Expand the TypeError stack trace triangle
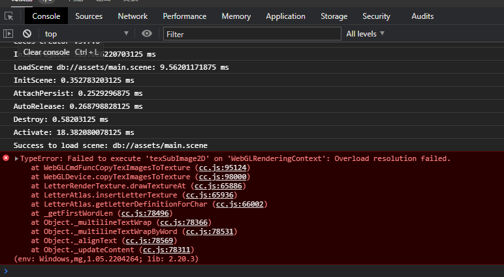504x277 pixels. (16, 158)
